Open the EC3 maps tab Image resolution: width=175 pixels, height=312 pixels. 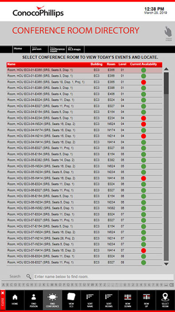pyautogui.click(x=75, y=49)
